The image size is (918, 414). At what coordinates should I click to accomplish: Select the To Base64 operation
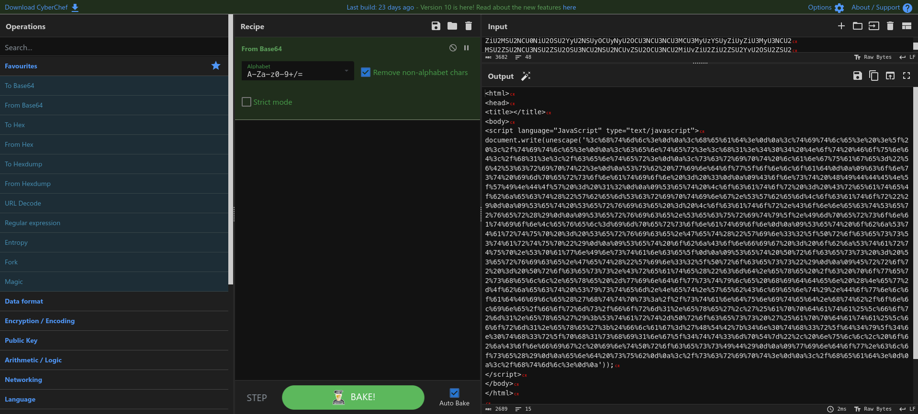click(x=114, y=86)
